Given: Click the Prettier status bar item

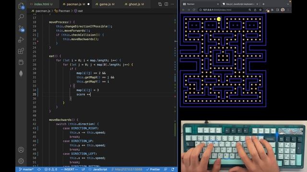Looking at the screenshot, I should pos(153,170).
